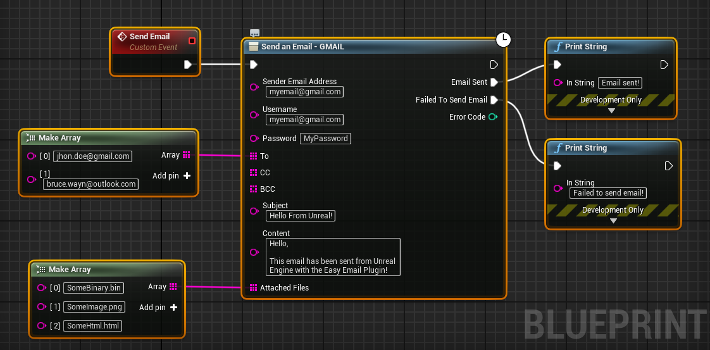Edit the 'Failed to send email!' string field

(608, 193)
